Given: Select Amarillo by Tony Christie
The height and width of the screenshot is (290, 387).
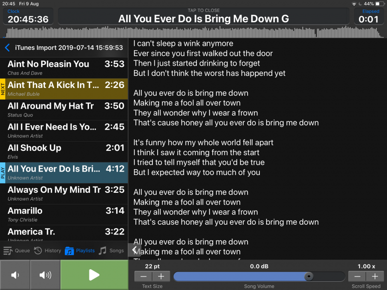Looking at the screenshot, I should point(64,215).
